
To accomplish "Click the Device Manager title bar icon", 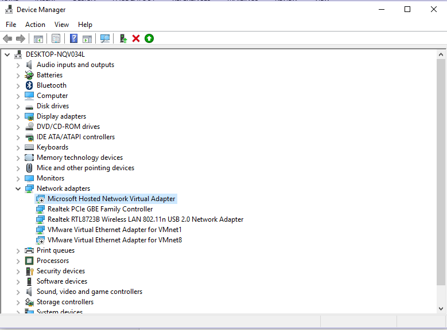I will pyautogui.click(x=9, y=9).
